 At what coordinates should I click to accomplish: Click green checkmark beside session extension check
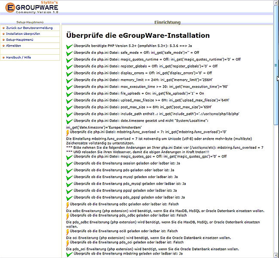click(69, 163)
